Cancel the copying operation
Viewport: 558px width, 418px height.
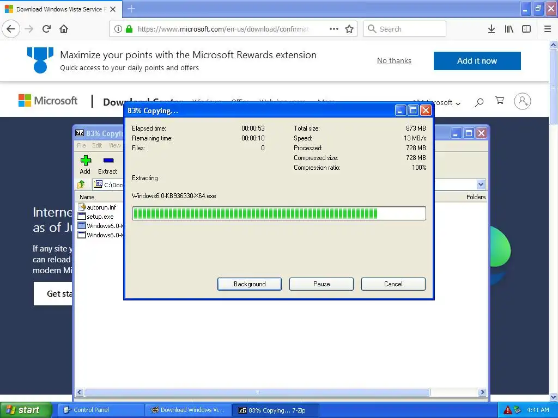(393, 284)
